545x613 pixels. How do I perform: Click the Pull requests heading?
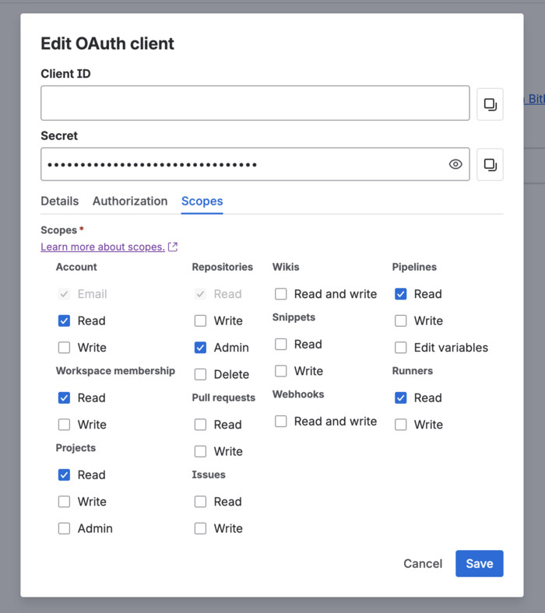(x=223, y=398)
